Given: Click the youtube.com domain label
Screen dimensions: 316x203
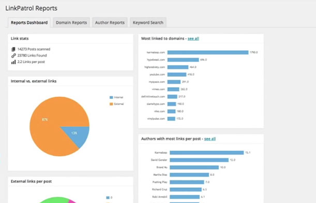Looking at the screenshot, I should [x=157, y=75].
